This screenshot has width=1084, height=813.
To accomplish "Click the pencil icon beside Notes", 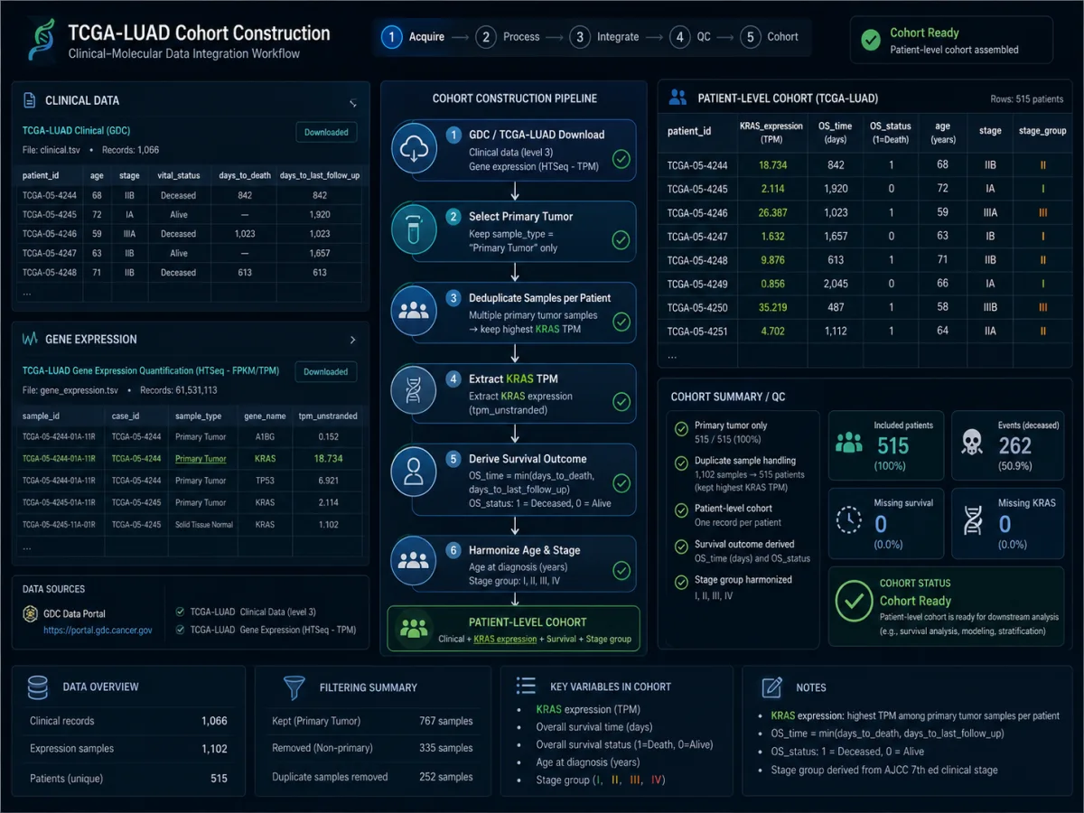I will (x=771, y=687).
